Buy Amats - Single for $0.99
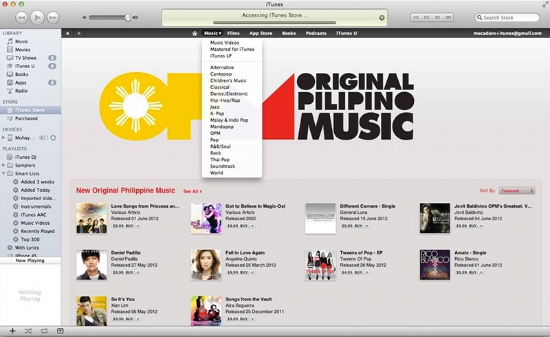This screenshot has width=550, height=337. point(466,272)
